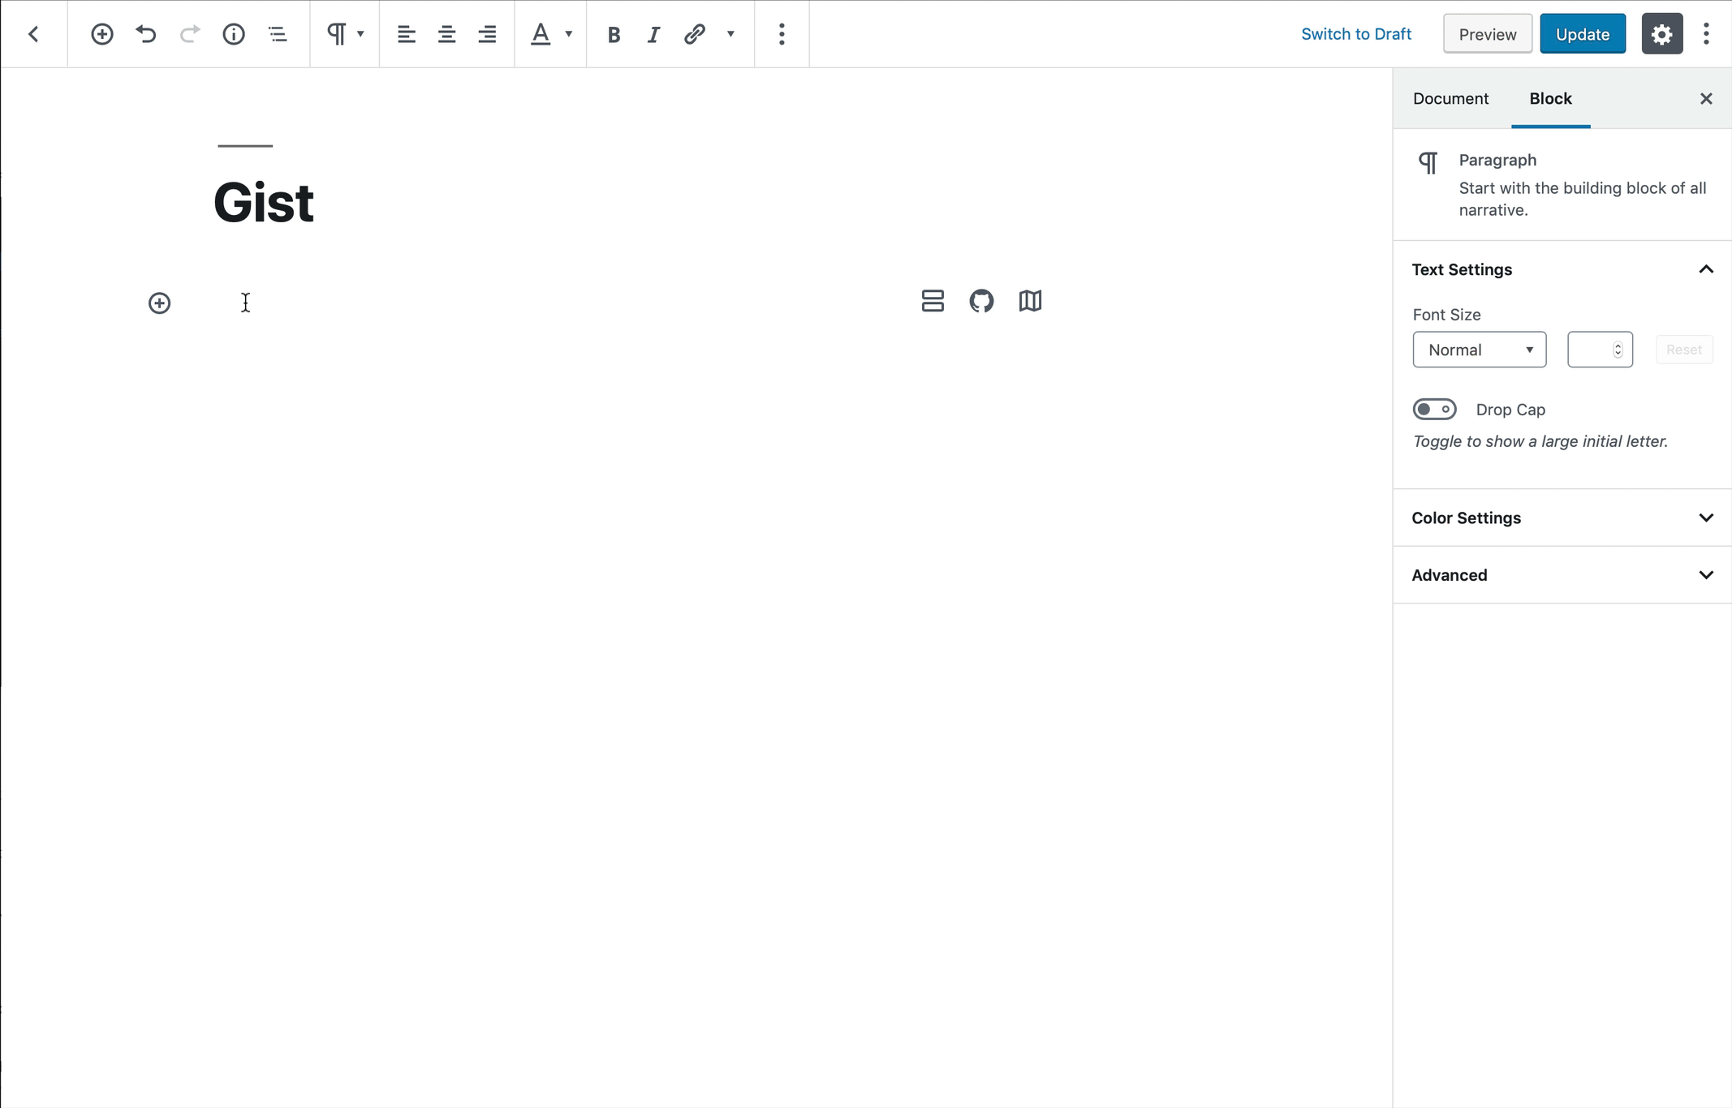Show content structure info
The height and width of the screenshot is (1108, 1732).
click(x=234, y=34)
